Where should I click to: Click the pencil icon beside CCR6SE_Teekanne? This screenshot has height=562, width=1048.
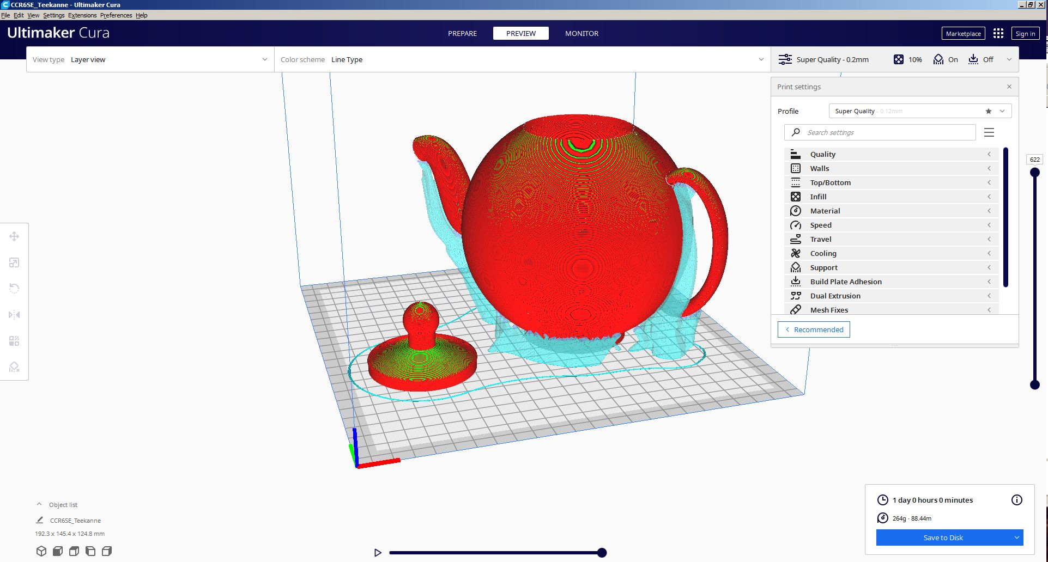coord(40,520)
